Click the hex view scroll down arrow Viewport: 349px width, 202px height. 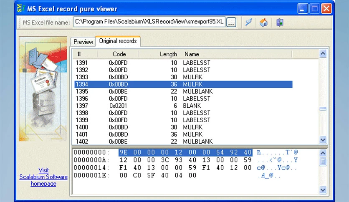pyautogui.click(x=323, y=190)
